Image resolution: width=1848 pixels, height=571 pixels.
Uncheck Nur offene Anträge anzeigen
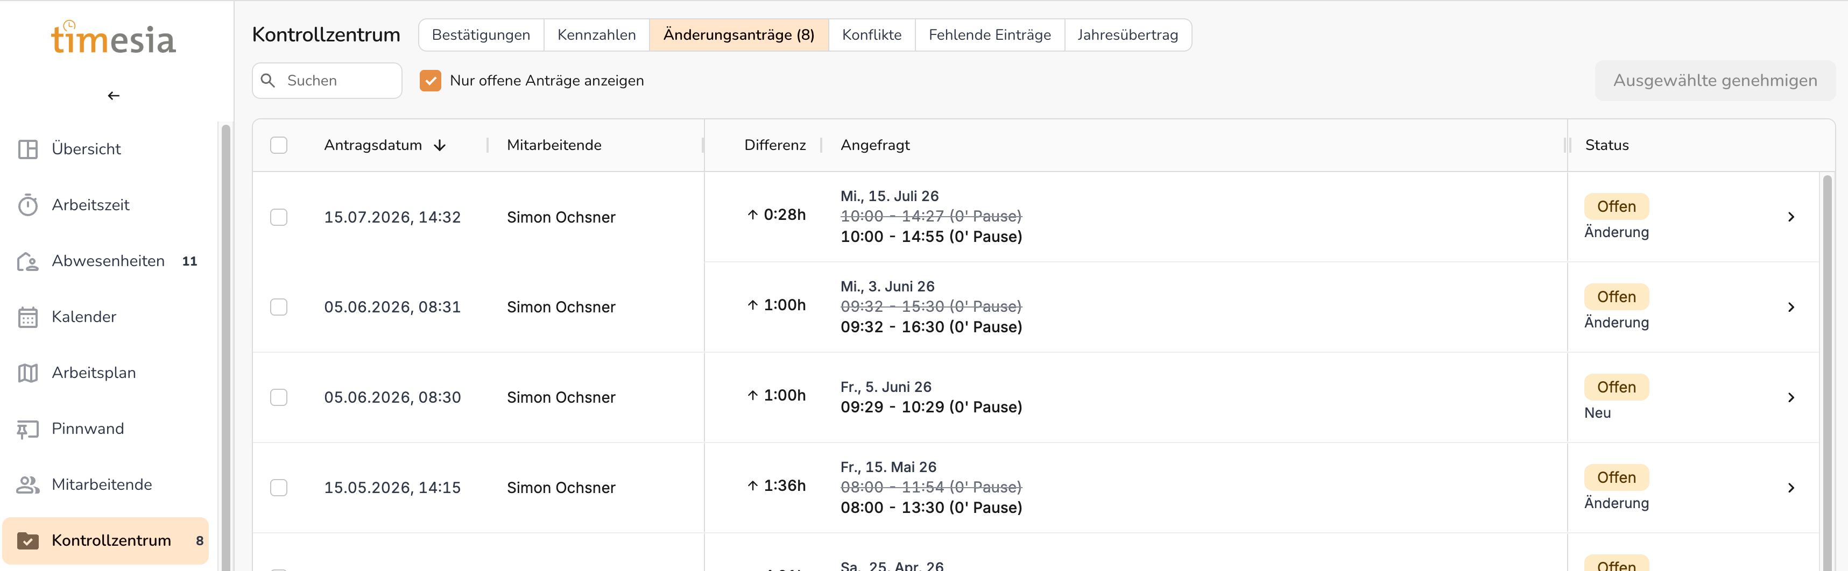[431, 80]
